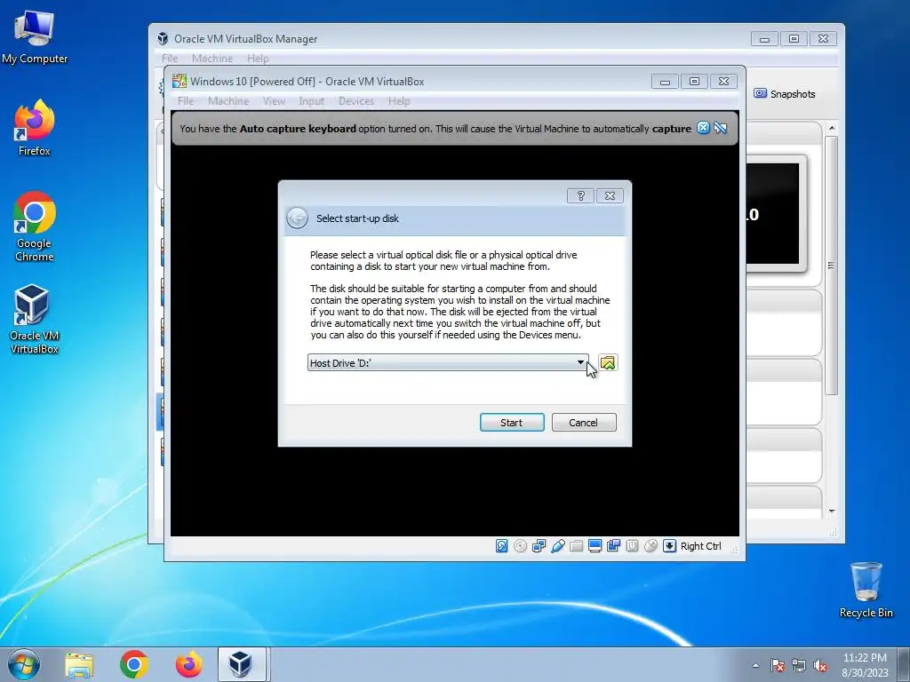
Task: Click the keyboard capture host key icon
Action: pyautogui.click(x=669, y=546)
